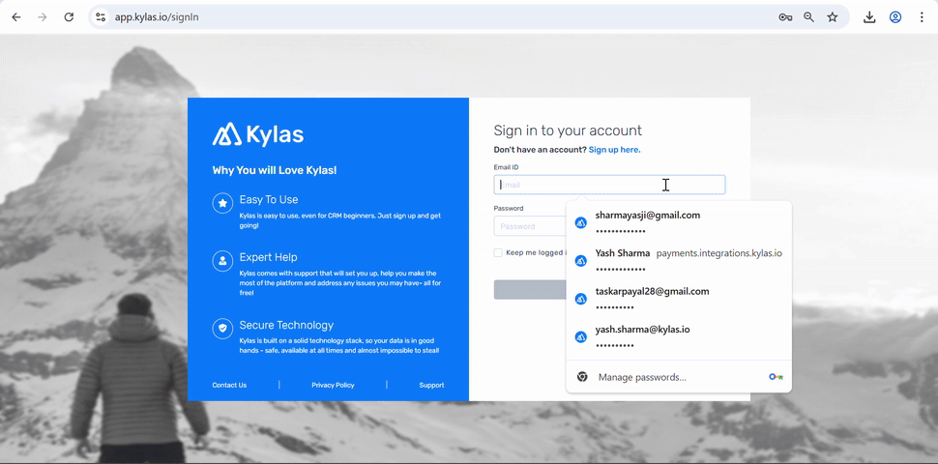Reload the Kylas sign-in page
Screen dimensions: 938x464
point(69,17)
